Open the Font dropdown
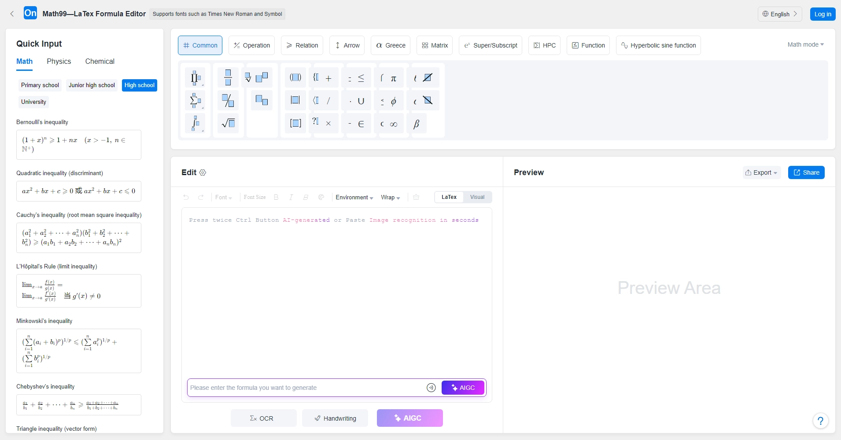This screenshot has width=841, height=440. (224, 197)
